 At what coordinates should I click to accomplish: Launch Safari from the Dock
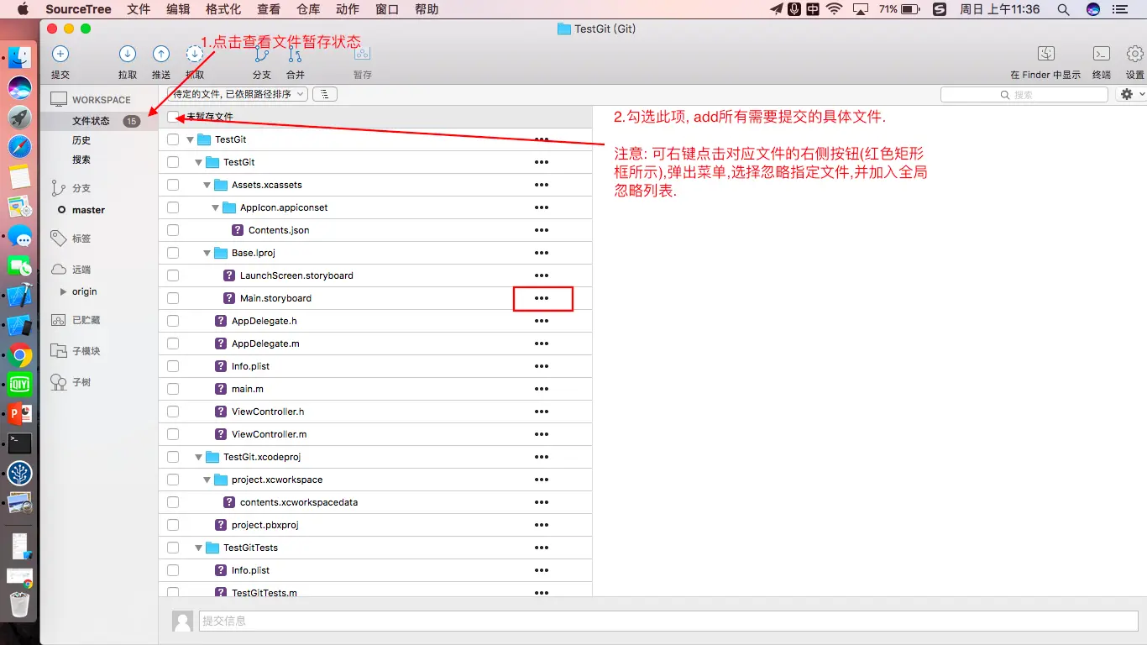click(20, 147)
